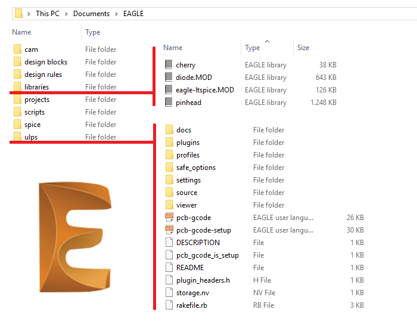Sort libraries list by Size header

pyautogui.click(x=303, y=47)
